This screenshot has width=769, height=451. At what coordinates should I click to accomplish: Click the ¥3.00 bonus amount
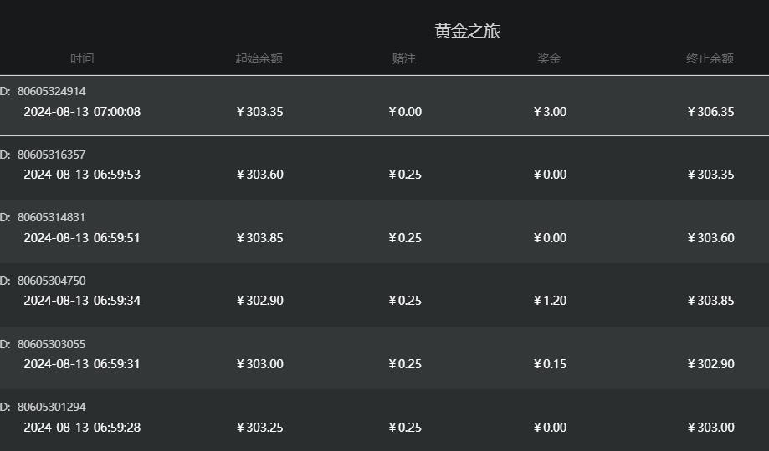click(x=550, y=112)
